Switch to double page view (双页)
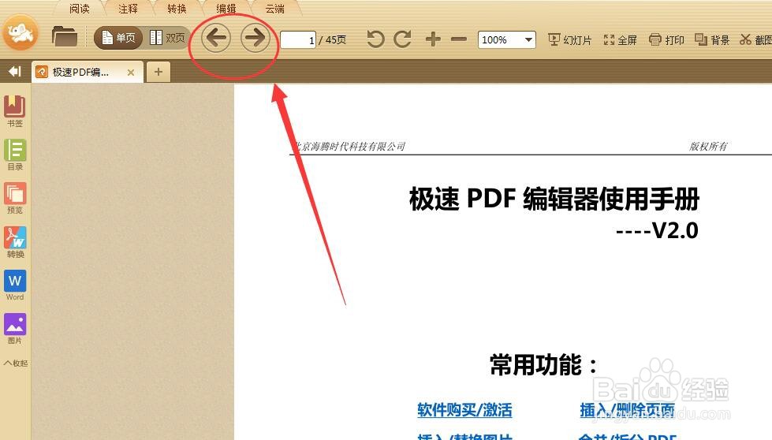772x440 pixels. click(x=167, y=38)
